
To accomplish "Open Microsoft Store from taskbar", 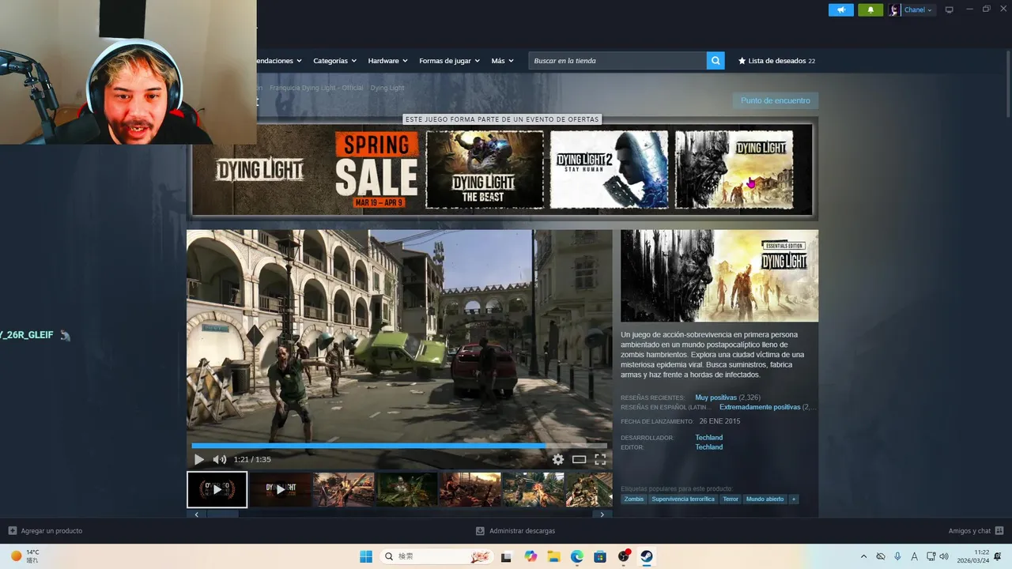I will [x=600, y=556].
